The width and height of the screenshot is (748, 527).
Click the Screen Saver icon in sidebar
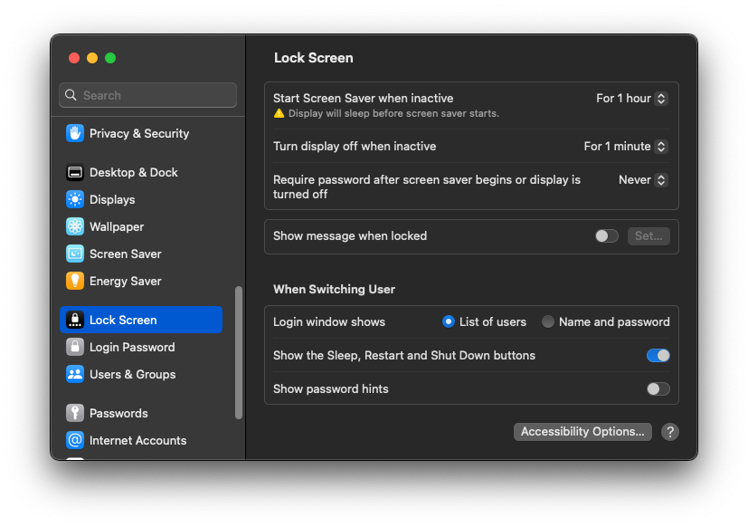[x=75, y=254]
